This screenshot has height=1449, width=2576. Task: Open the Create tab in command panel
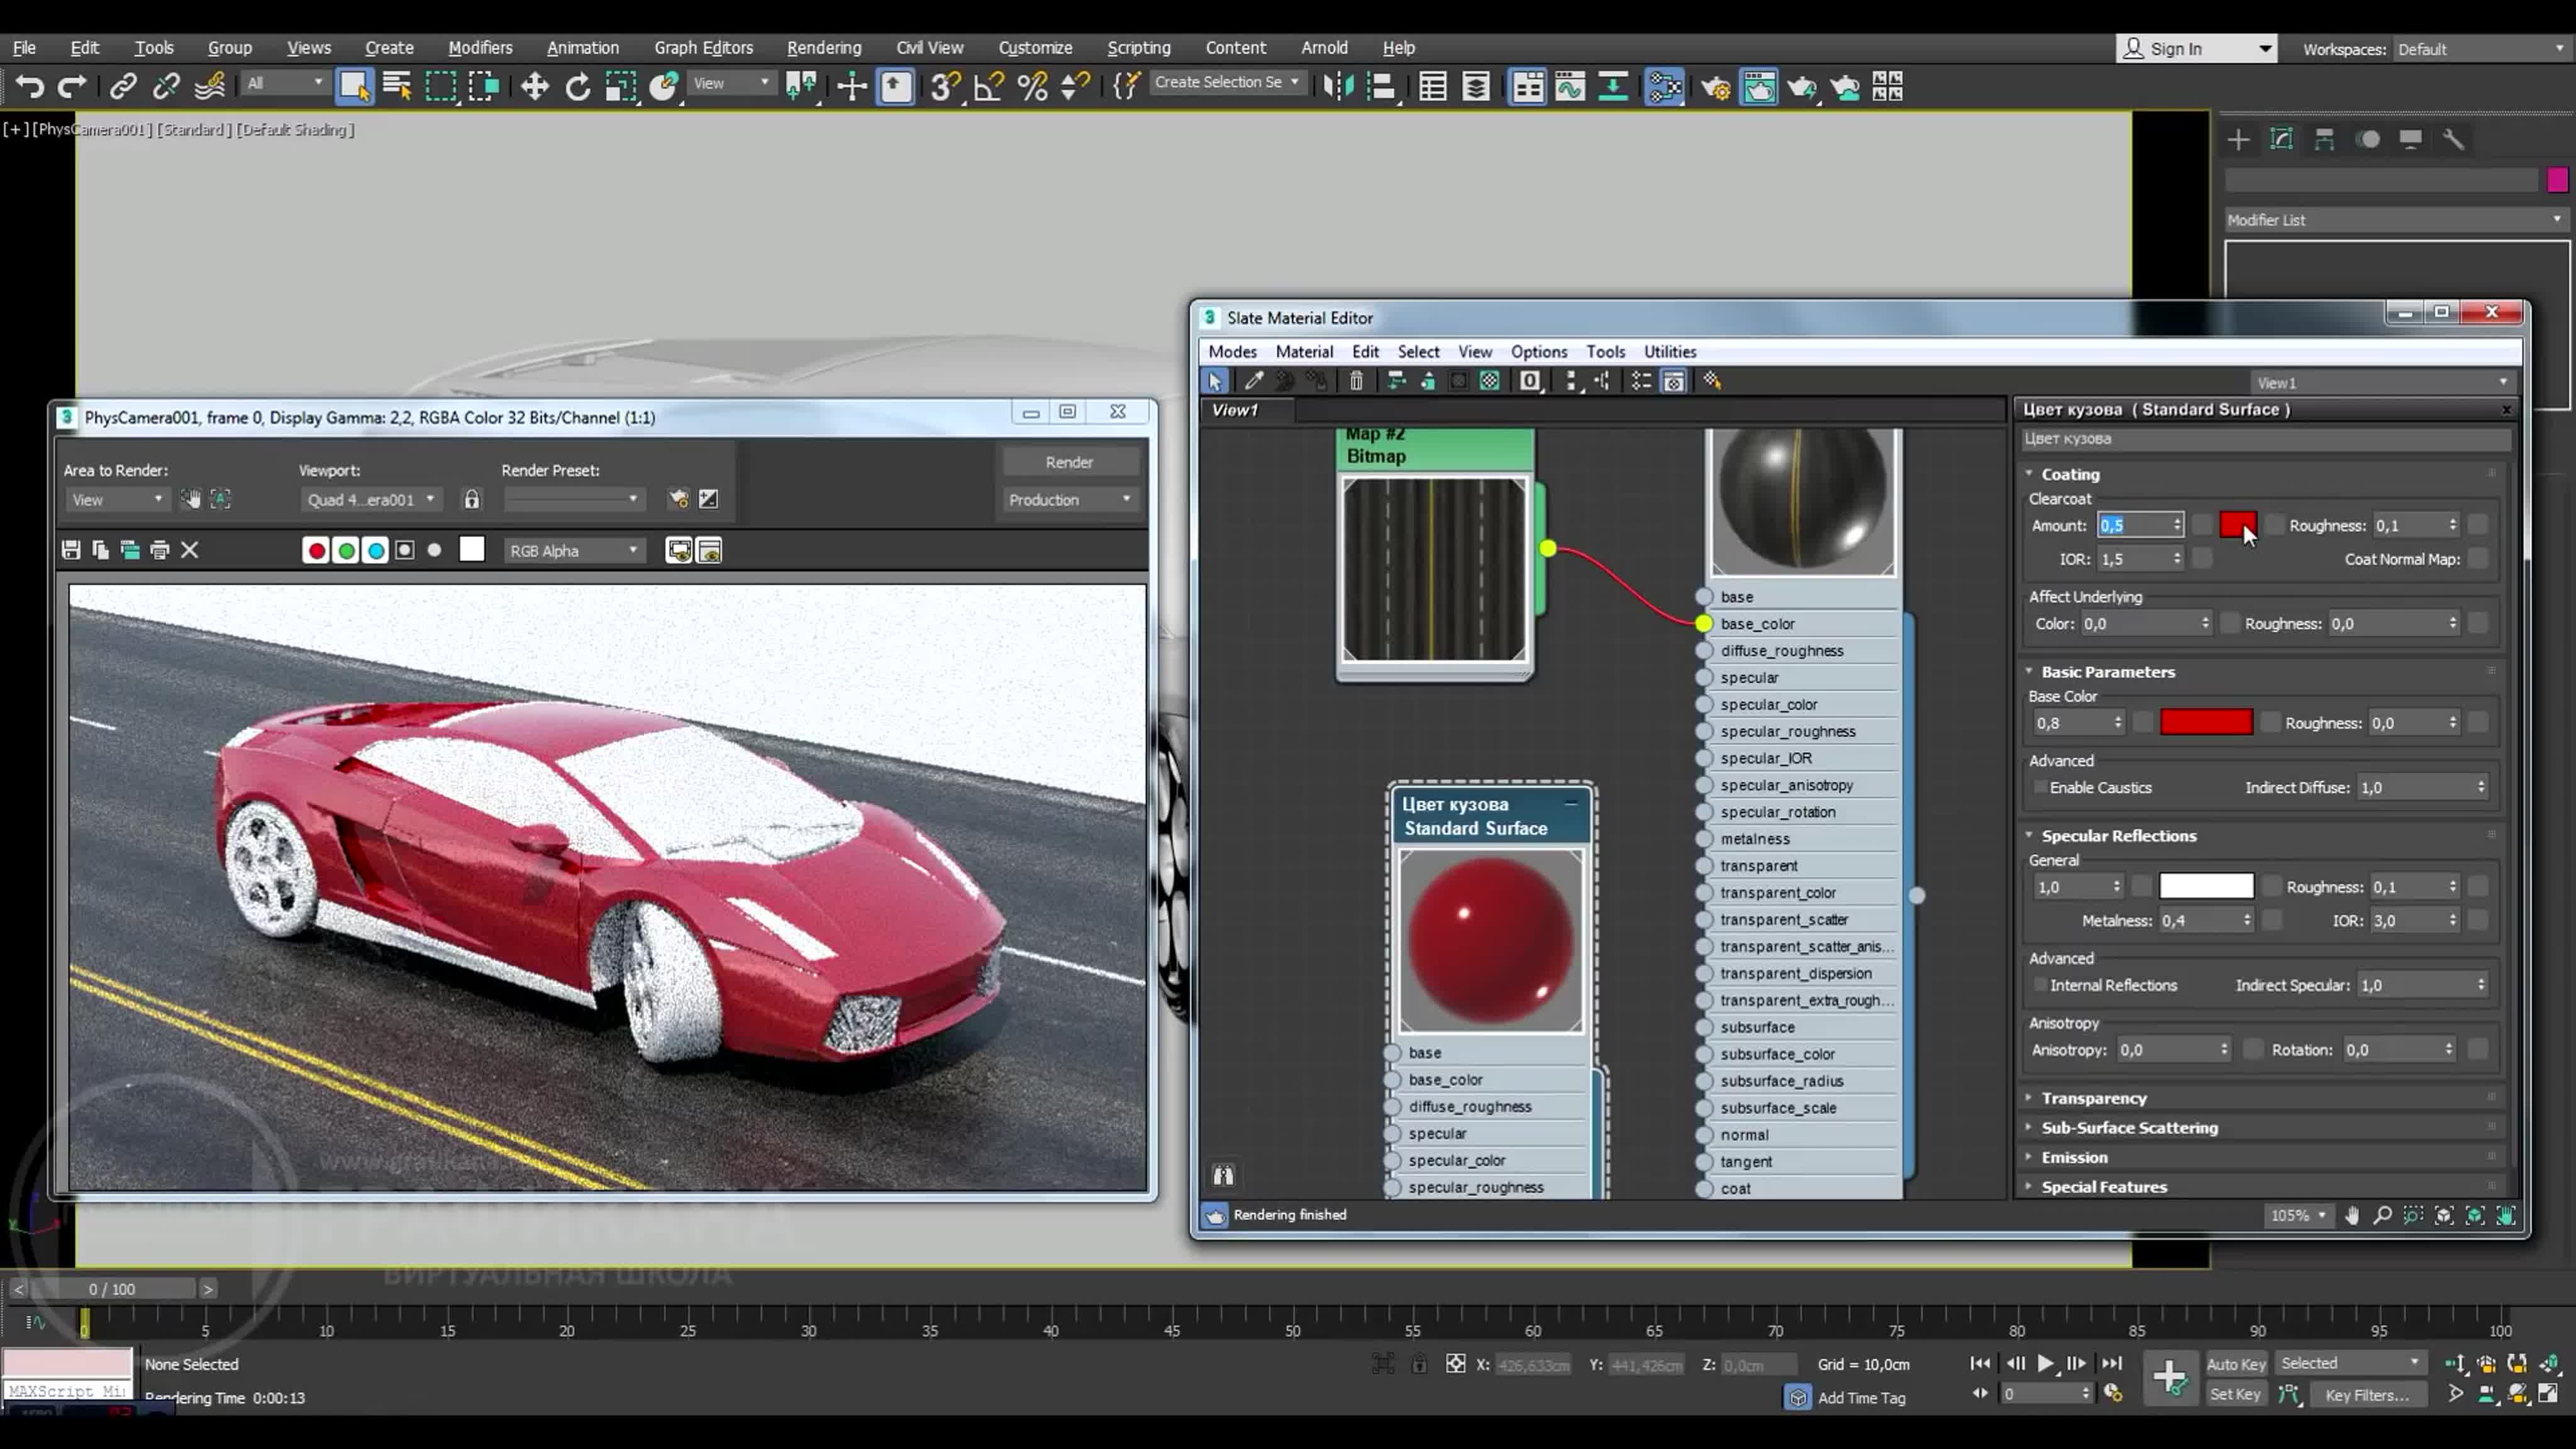click(x=2238, y=139)
